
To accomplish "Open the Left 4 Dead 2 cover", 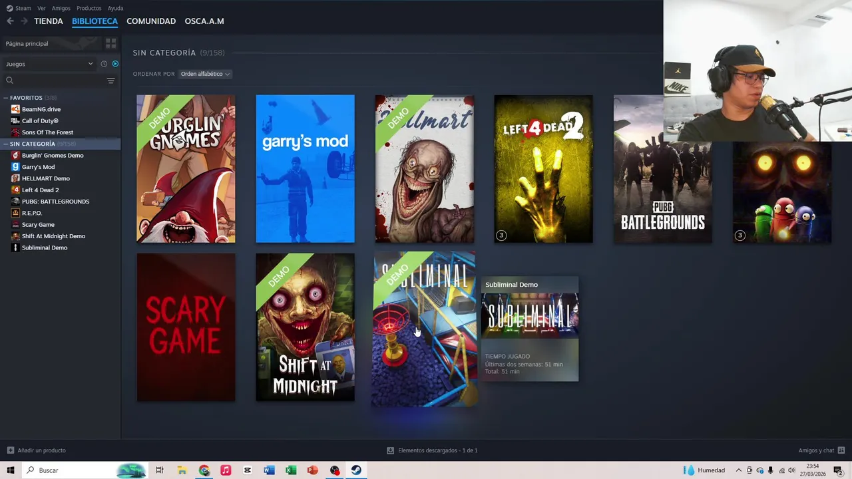I will (543, 169).
